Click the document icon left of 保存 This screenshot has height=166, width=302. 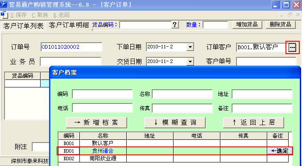pos(4,15)
